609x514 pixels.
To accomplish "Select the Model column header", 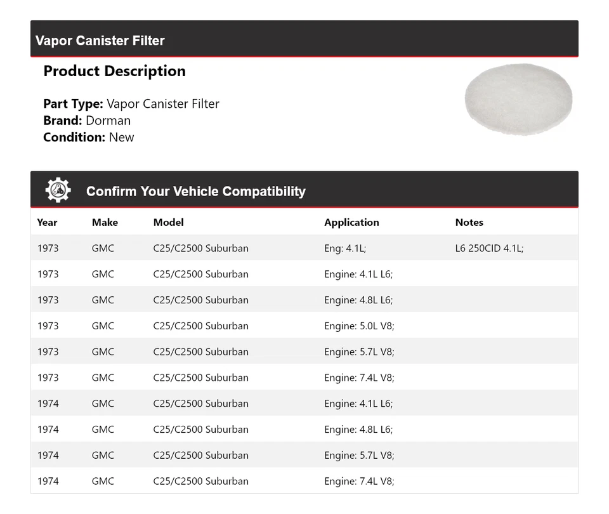I will [169, 222].
